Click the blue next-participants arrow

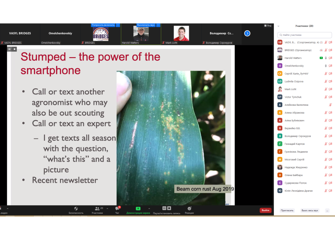[x=247, y=33]
